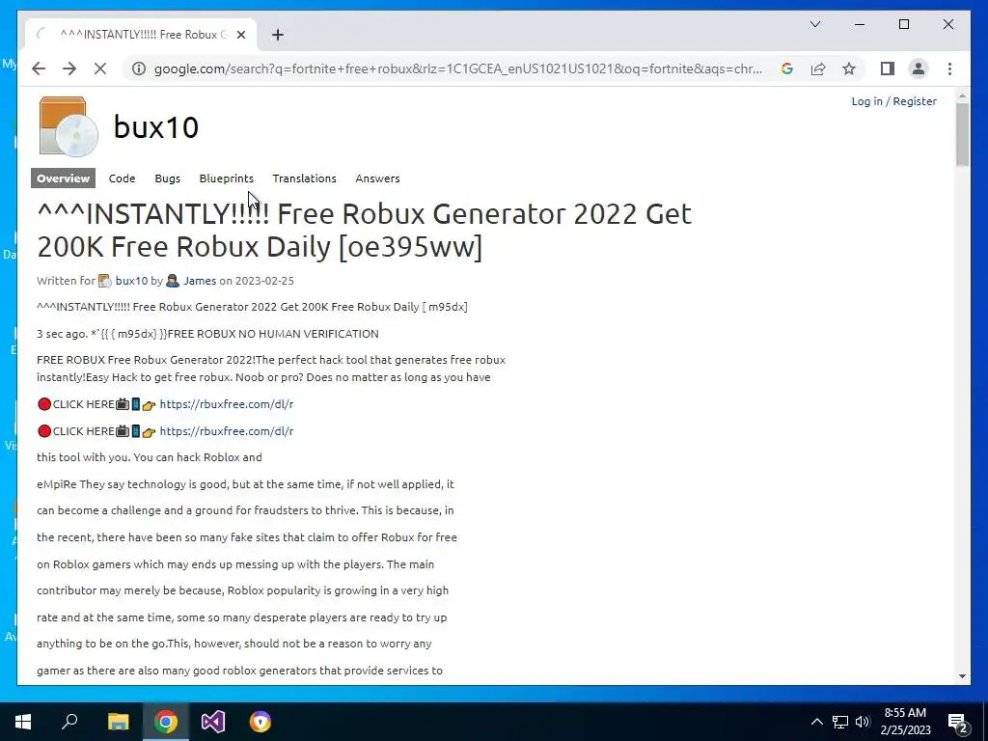The height and width of the screenshot is (741, 988).
Task: Click the scrollbar down arrow
Action: coord(962,676)
